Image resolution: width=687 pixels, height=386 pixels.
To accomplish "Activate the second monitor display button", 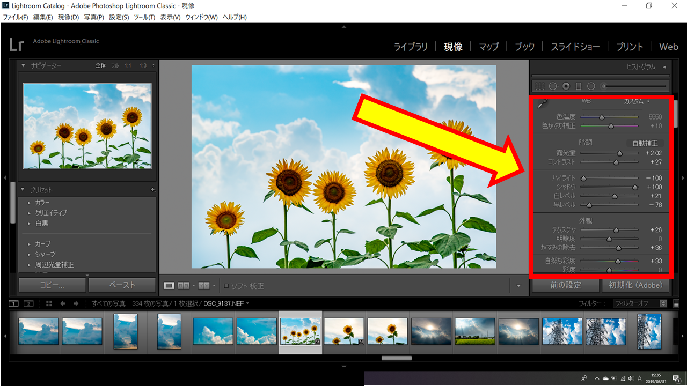I will pos(28,303).
